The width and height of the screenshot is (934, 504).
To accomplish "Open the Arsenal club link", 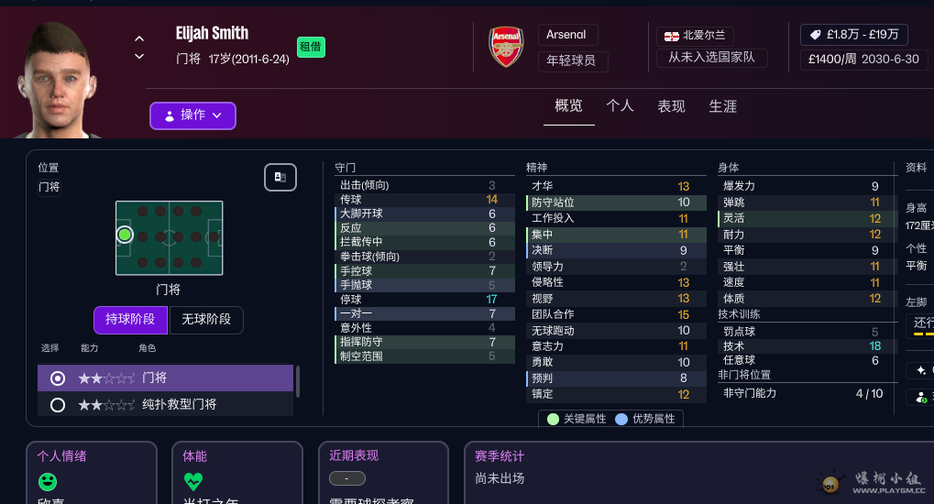I will [567, 35].
